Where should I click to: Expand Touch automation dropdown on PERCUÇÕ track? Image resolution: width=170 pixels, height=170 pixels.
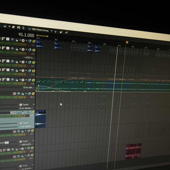coord(33,141)
